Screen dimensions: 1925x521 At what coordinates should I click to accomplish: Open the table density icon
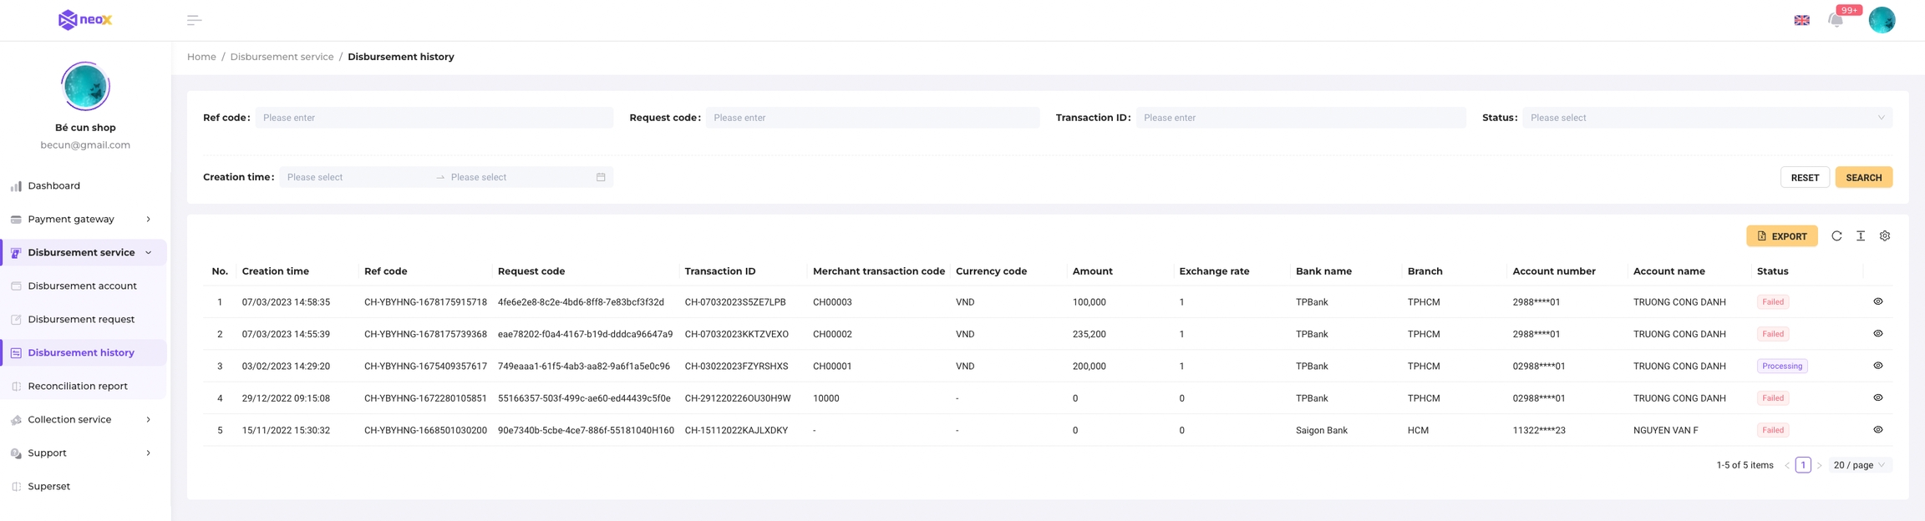pyautogui.click(x=1861, y=236)
